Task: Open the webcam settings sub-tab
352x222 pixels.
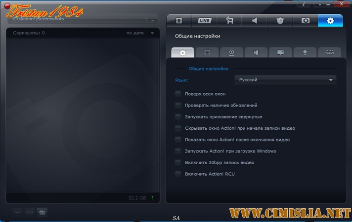Action: click(x=231, y=53)
